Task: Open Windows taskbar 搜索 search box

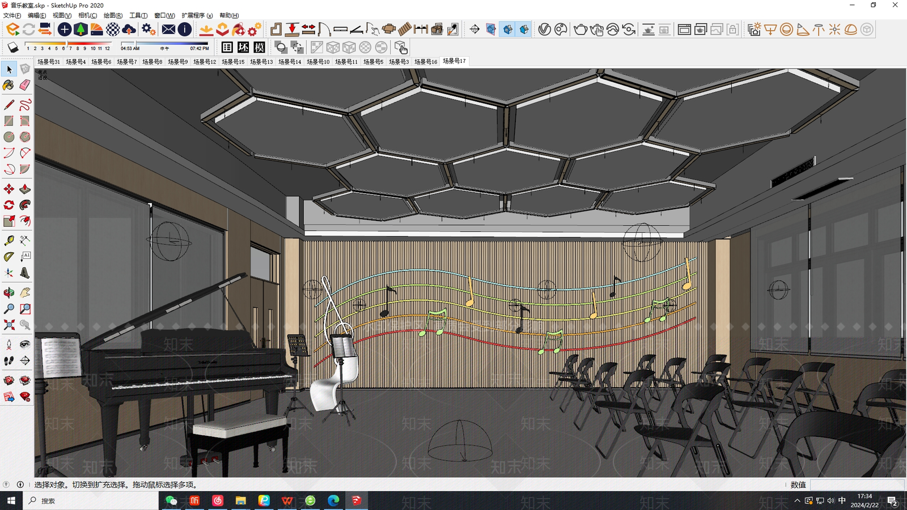Action: pyautogui.click(x=91, y=501)
